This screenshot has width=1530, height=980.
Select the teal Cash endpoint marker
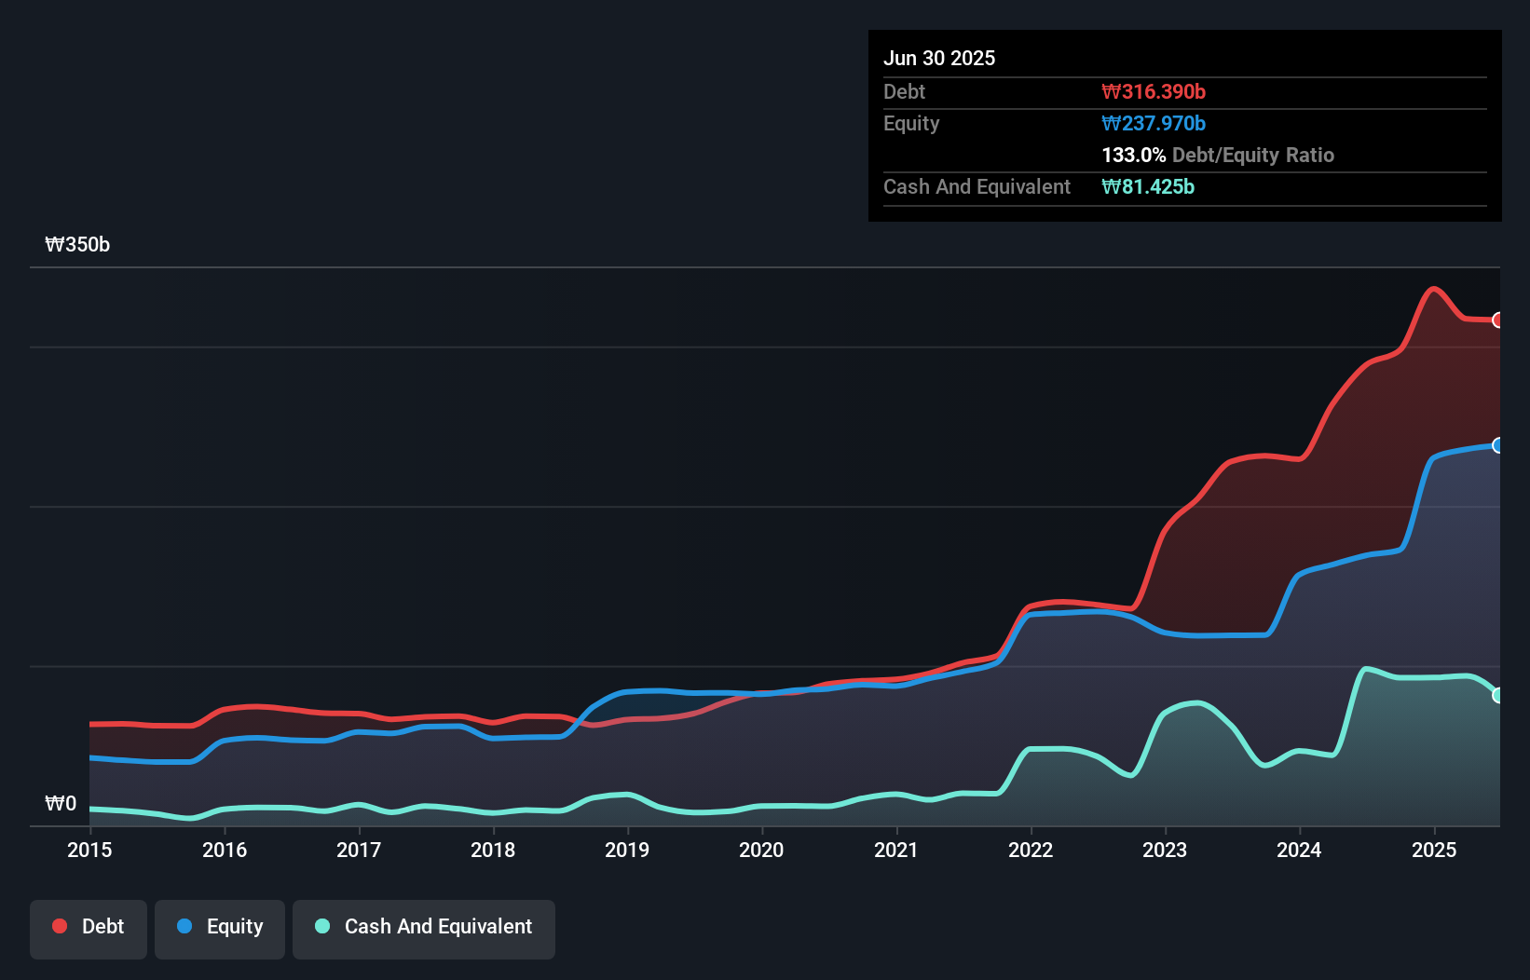click(x=1497, y=695)
